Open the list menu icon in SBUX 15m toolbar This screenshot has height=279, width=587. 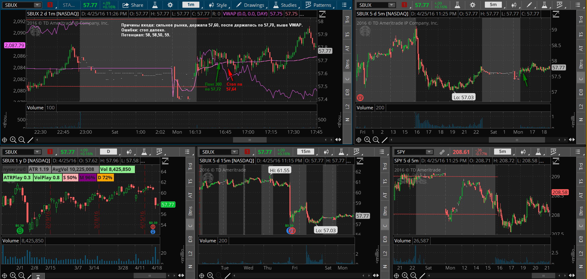382,152
